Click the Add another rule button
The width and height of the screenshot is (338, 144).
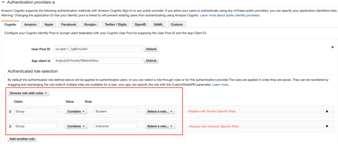[22, 139]
